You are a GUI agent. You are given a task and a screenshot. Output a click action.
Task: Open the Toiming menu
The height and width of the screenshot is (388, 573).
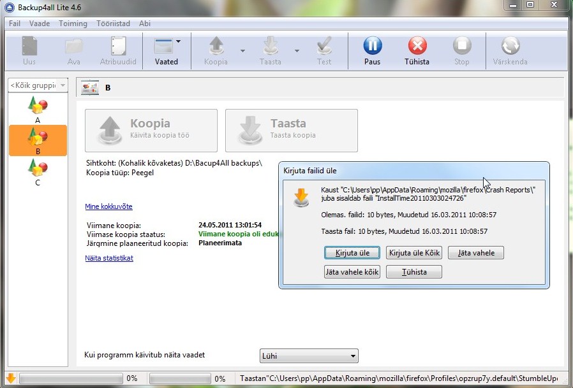tap(73, 24)
